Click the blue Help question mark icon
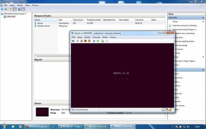The width and height of the screenshot is (206, 129). point(19,9)
